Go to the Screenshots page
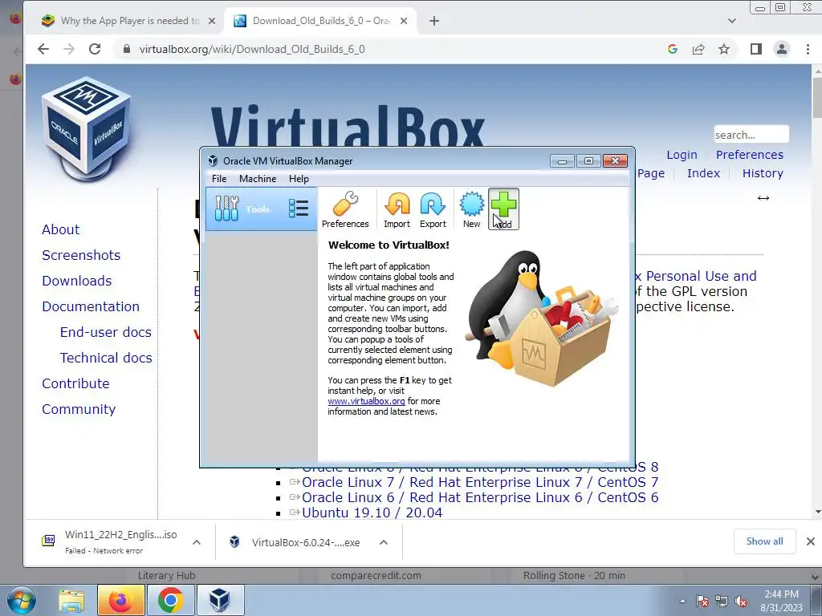The height and width of the screenshot is (616, 822). [x=81, y=255]
